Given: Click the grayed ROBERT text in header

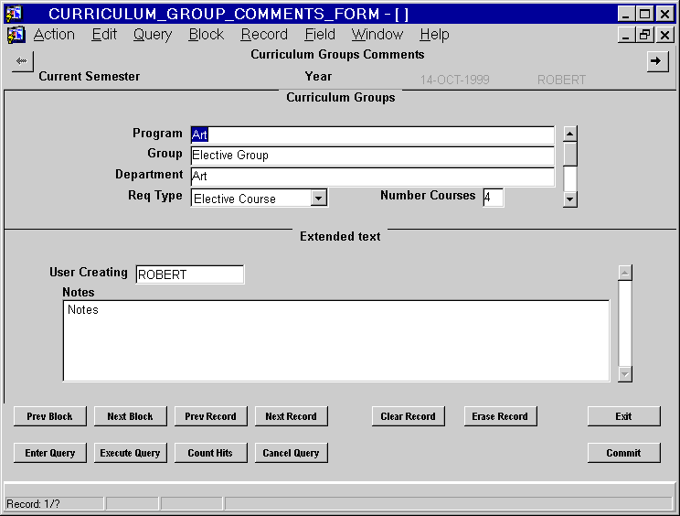Looking at the screenshot, I should coord(561,80).
